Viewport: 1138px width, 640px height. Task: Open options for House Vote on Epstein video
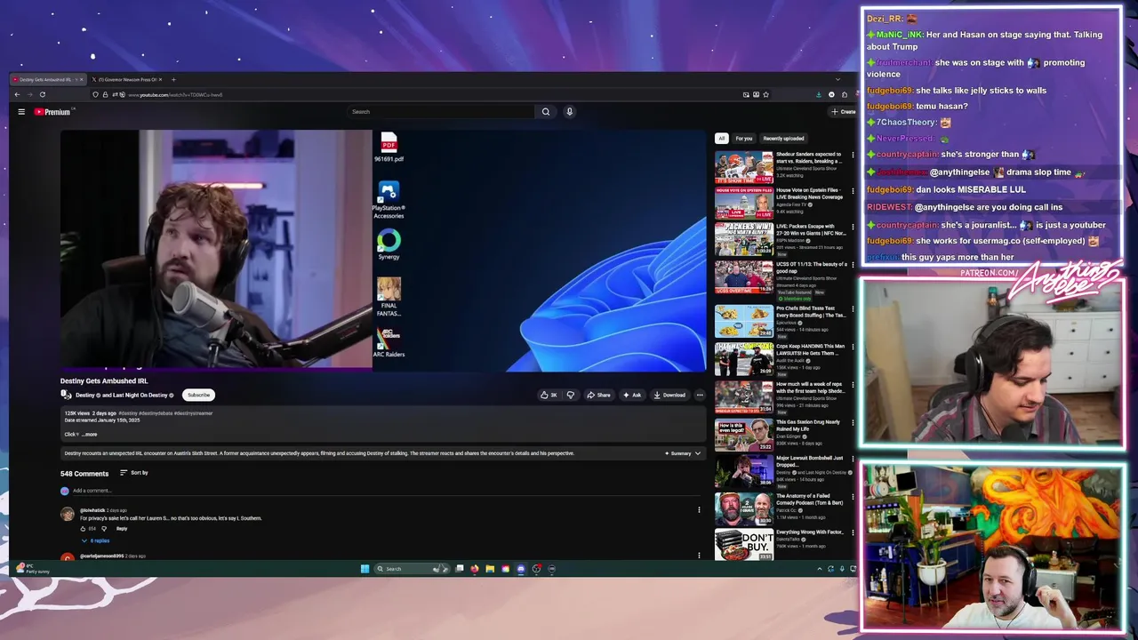point(853,191)
